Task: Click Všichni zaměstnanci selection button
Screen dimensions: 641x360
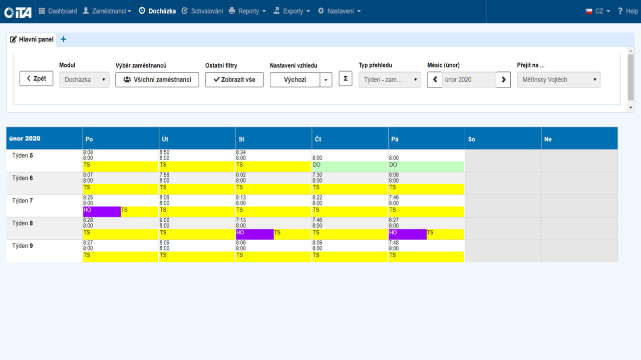Action: pos(157,79)
